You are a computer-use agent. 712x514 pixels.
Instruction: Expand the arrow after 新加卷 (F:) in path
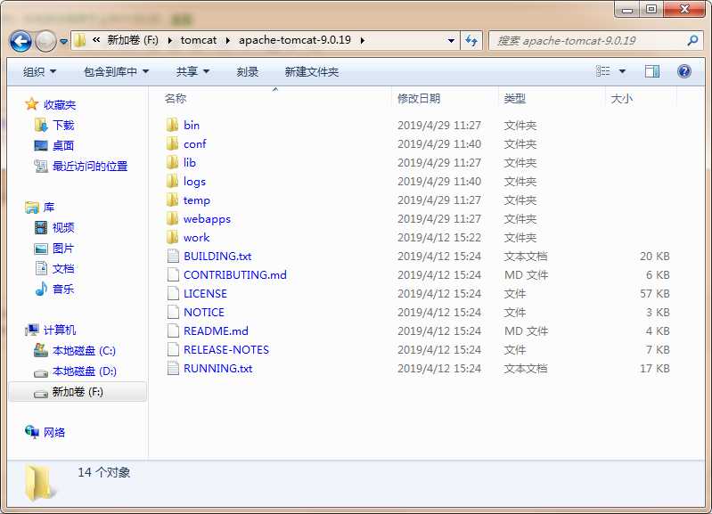[170, 40]
